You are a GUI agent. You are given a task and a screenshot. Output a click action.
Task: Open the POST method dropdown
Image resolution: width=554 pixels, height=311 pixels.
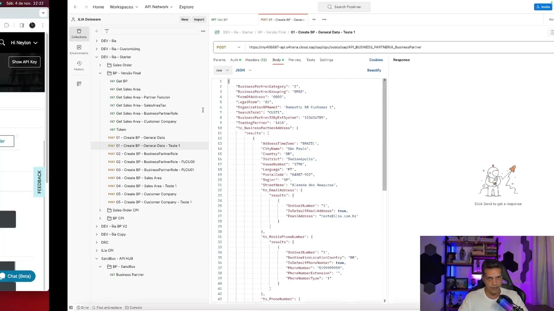(228, 47)
